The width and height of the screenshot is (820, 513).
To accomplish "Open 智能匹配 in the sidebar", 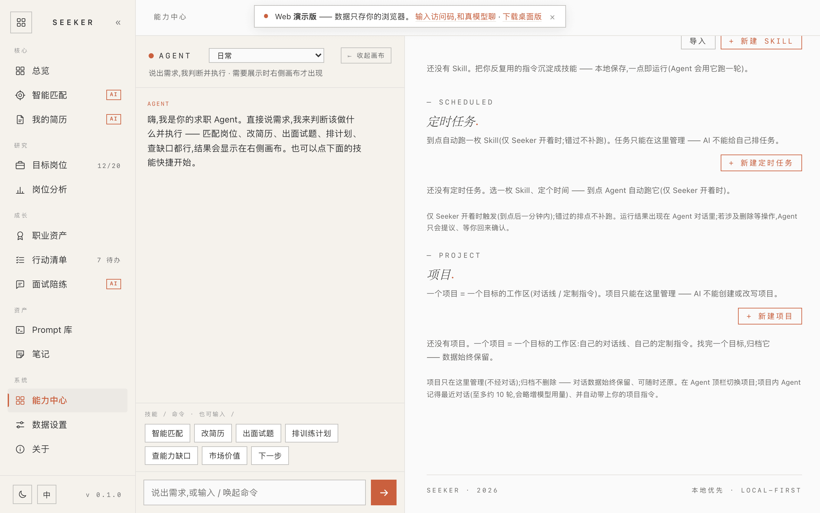I will [x=68, y=95].
